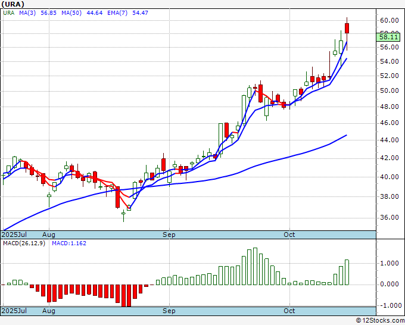Click the MA(50) value 44.64
The width and height of the screenshot is (405, 325).
pos(95,13)
